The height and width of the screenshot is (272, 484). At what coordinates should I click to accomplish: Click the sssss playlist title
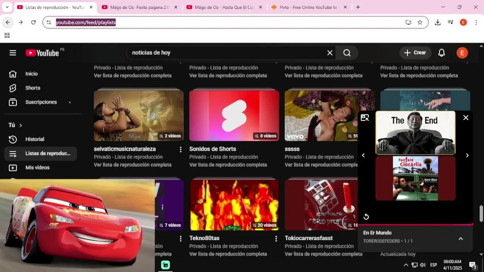point(292,149)
